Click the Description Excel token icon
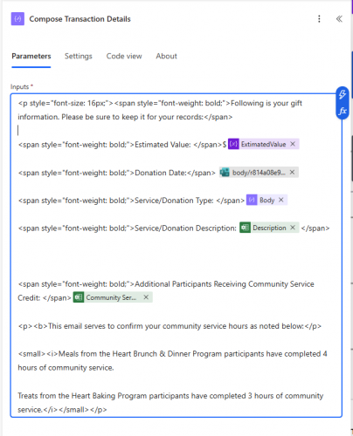This screenshot has height=436, width=353. point(245,228)
